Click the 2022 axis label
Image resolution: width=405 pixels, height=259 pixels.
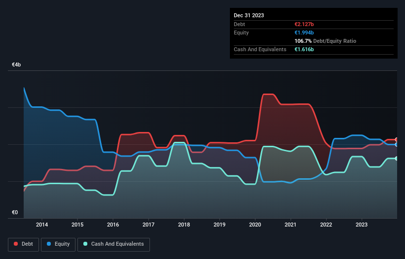(326, 225)
